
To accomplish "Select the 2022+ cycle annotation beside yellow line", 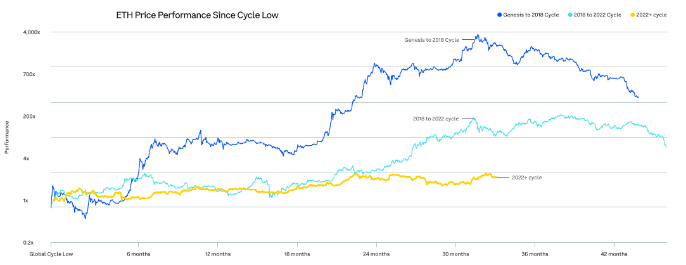I will click(x=526, y=178).
